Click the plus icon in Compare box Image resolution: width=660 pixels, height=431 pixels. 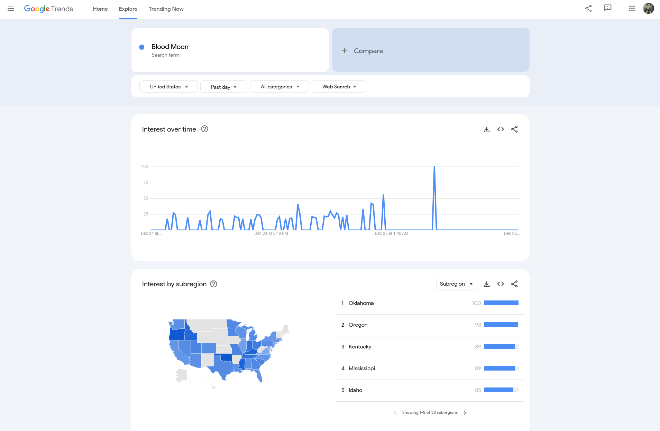point(345,51)
